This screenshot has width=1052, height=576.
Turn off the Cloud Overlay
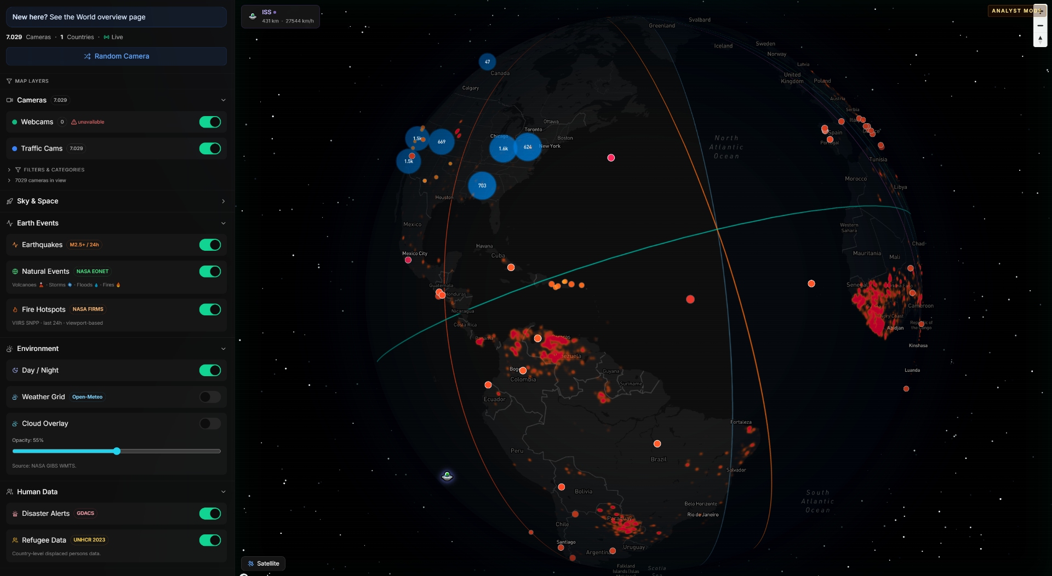click(x=209, y=423)
